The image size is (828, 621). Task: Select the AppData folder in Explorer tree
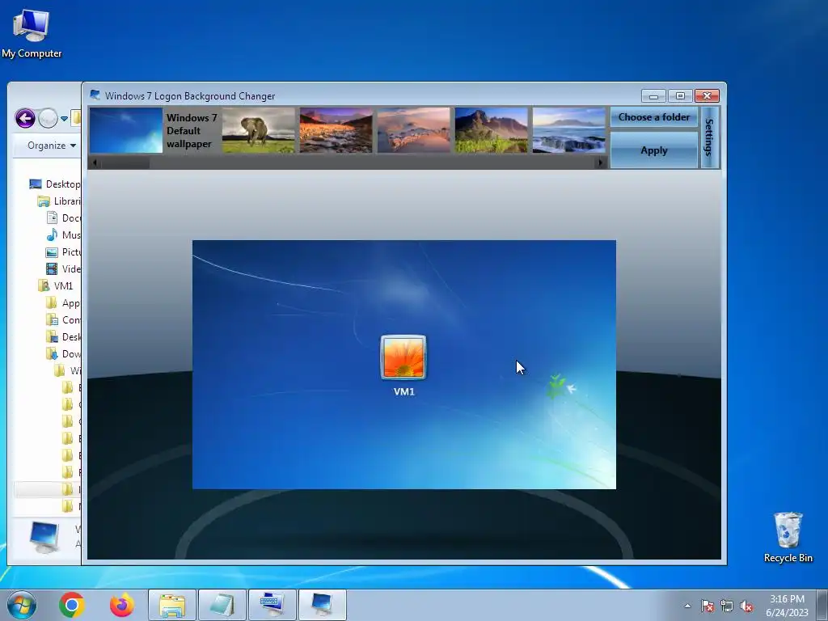pyautogui.click(x=64, y=303)
